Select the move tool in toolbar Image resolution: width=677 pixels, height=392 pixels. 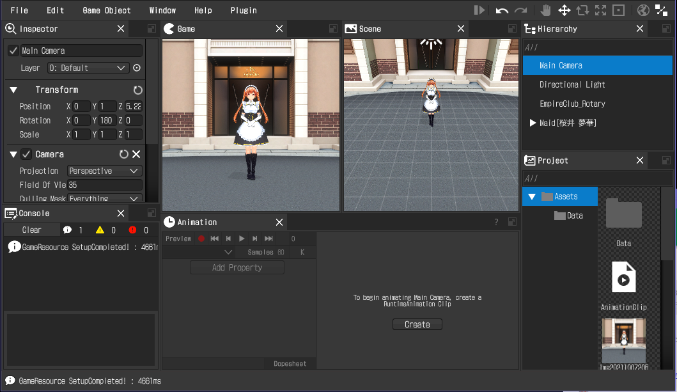click(564, 10)
